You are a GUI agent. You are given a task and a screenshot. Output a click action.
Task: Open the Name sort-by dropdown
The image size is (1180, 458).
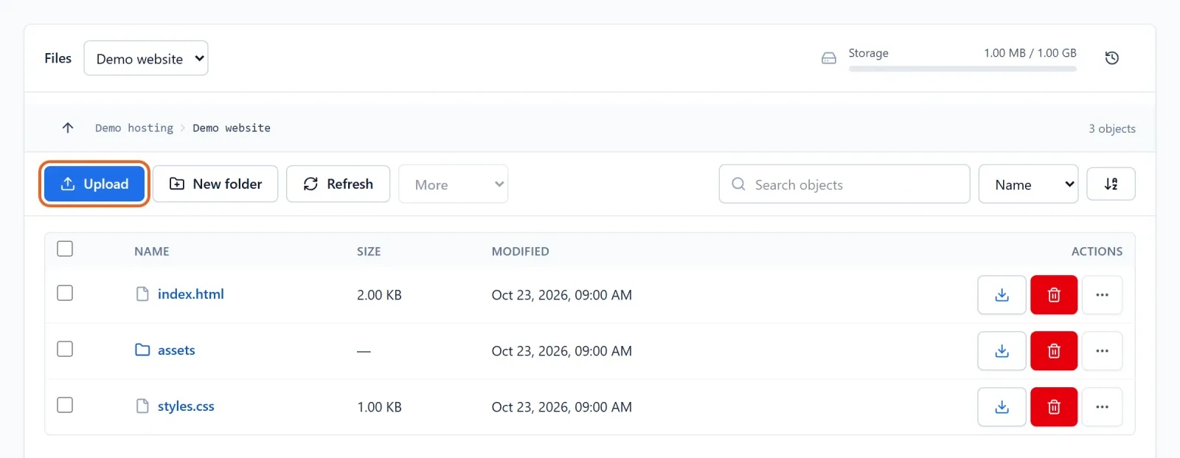[1028, 184]
